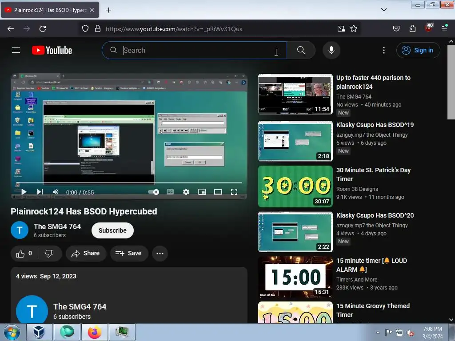Open the monitor app in taskbar
This screenshot has width=455, height=341.
click(122, 332)
